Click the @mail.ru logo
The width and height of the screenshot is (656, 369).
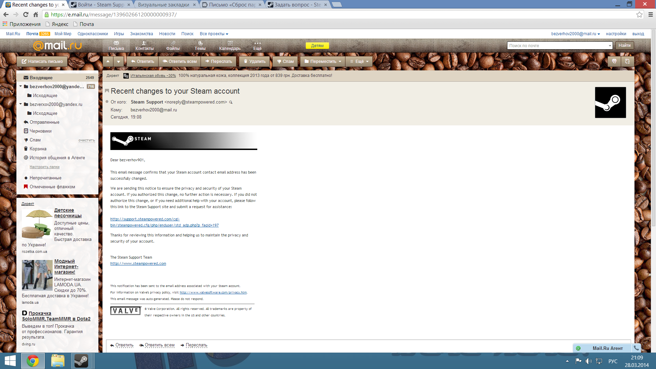tap(57, 45)
